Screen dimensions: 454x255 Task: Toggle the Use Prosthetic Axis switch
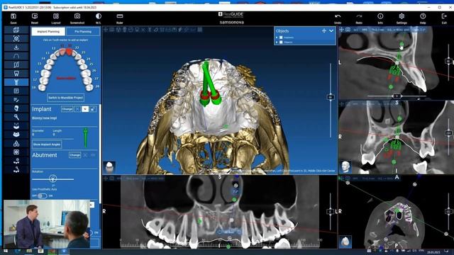(x=43, y=195)
